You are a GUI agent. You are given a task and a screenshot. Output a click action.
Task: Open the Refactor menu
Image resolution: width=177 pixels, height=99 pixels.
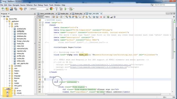click(x=30, y=5)
